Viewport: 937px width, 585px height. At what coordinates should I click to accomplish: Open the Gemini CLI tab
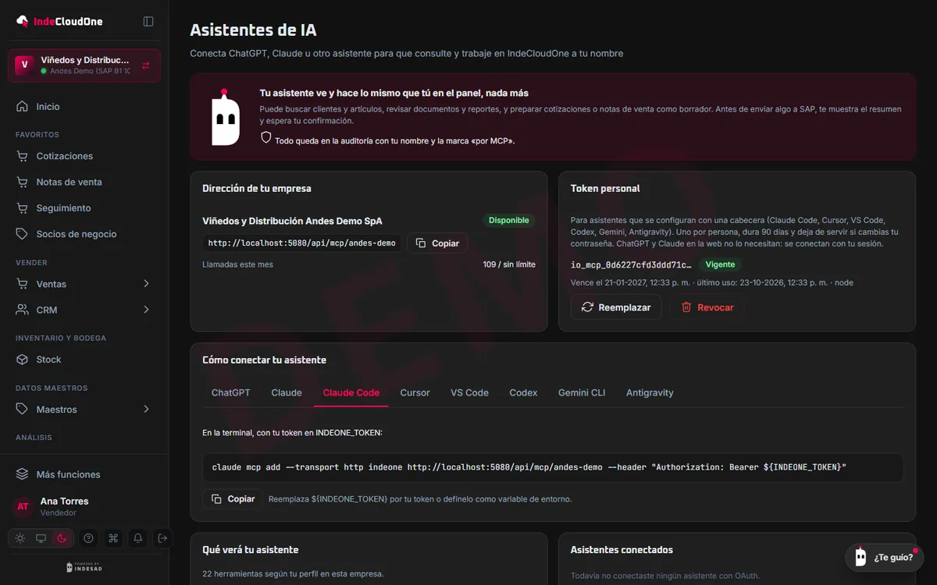point(582,392)
